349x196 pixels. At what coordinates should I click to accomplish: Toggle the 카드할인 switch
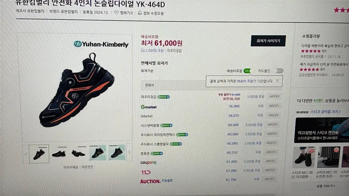point(278,71)
